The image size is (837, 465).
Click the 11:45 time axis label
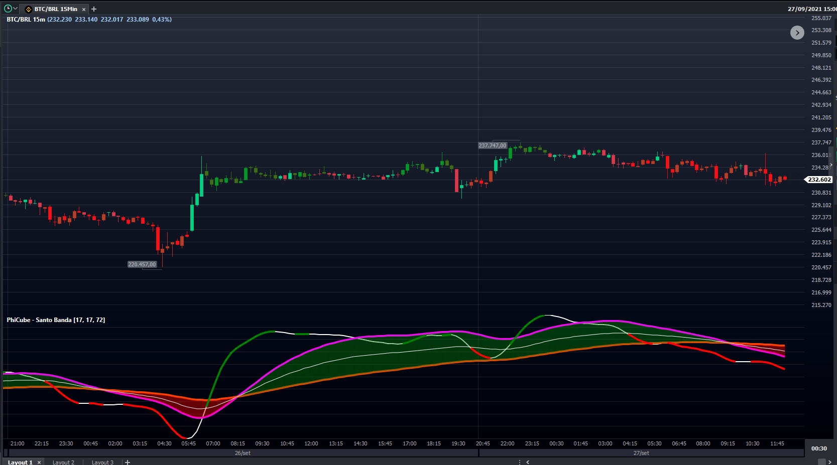click(x=777, y=443)
